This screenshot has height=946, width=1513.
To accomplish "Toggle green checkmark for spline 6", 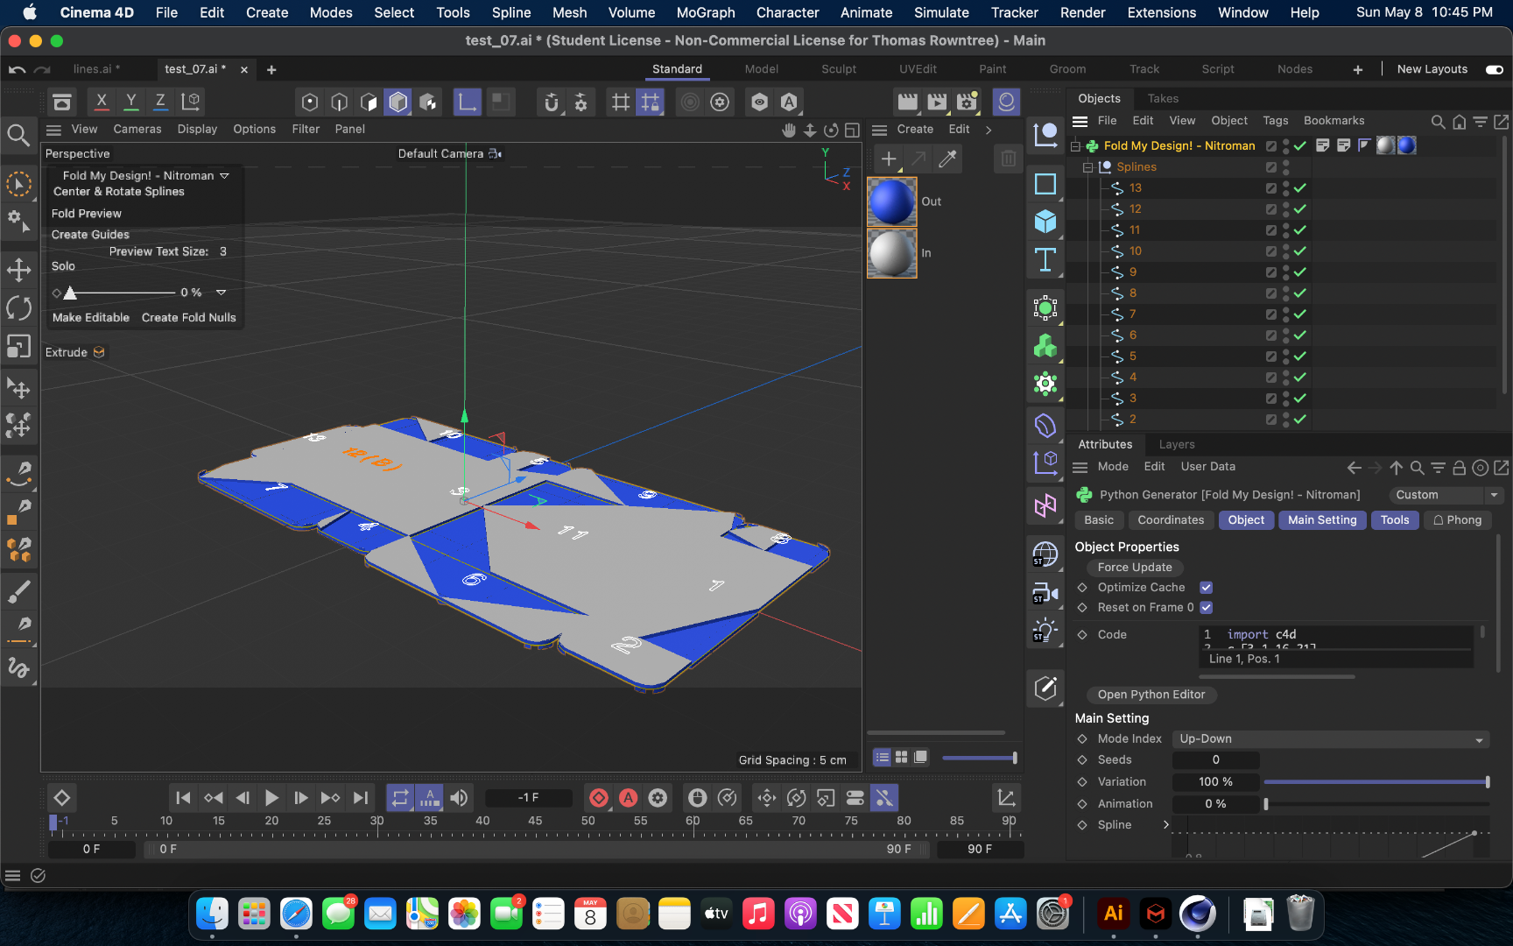I will coord(1300,335).
